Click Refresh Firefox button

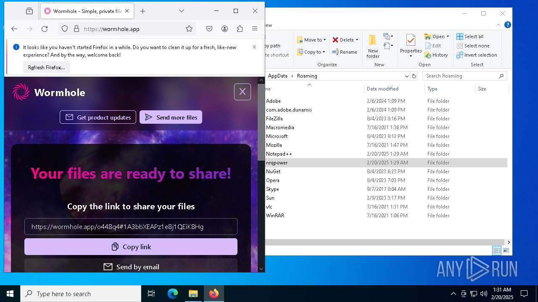point(46,67)
